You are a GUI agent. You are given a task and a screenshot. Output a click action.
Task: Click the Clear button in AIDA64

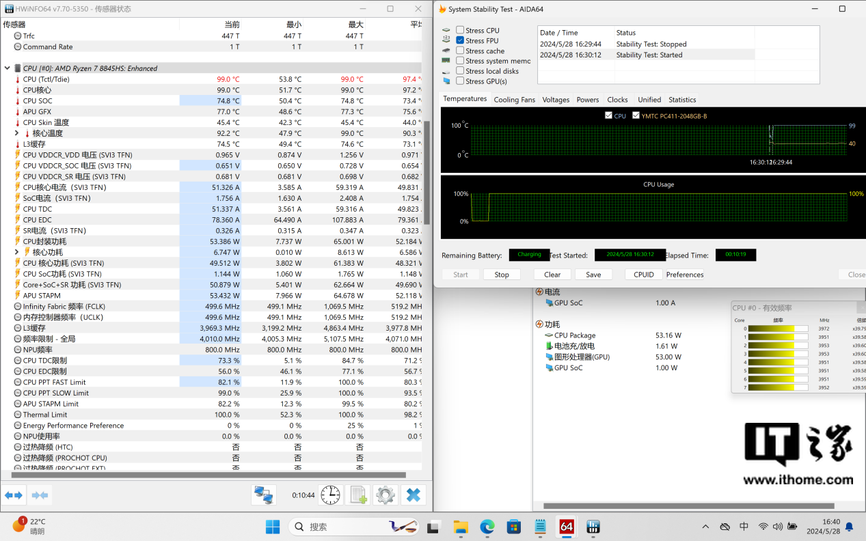(x=552, y=275)
